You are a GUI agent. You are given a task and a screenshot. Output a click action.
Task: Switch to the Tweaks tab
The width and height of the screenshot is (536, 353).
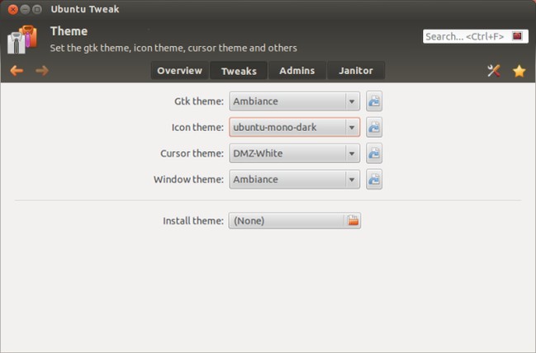[239, 71]
